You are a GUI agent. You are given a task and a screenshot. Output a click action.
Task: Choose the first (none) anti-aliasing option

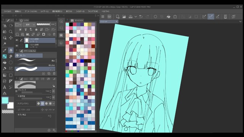(x=39, y=104)
